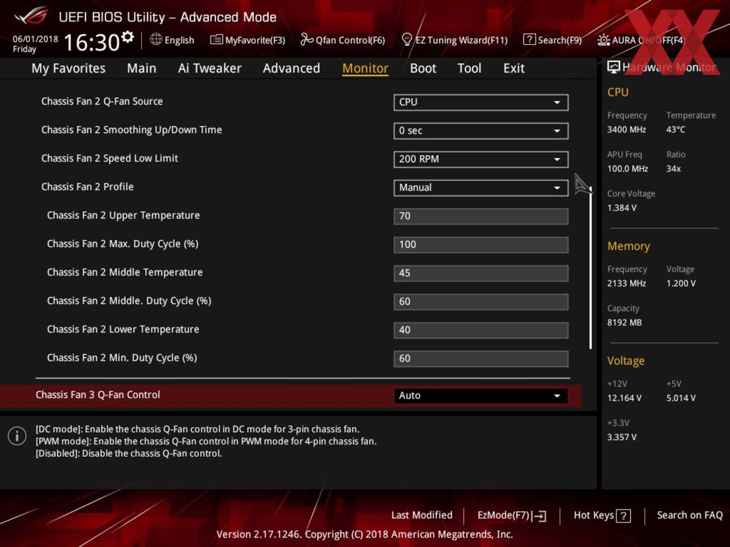
Task: Open the Ai Tweaker tab
Action: click(x=209, y=68)
